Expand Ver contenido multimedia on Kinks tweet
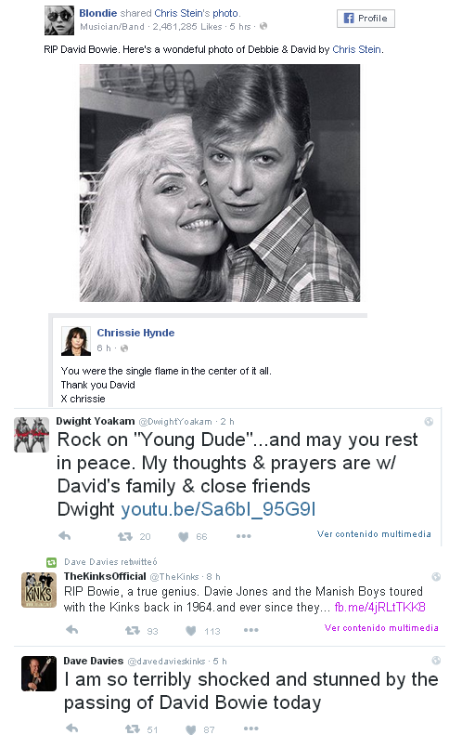 381,628
